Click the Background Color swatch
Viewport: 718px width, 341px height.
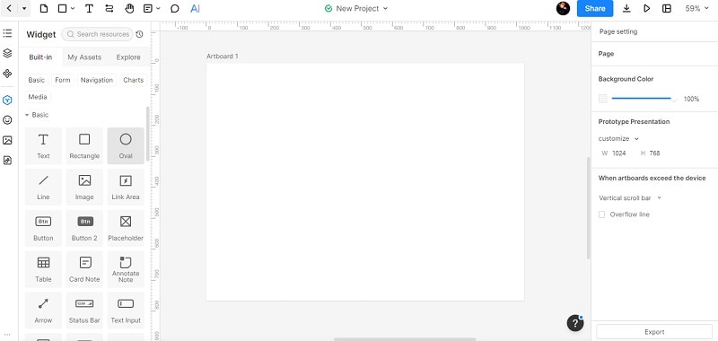(602, 99)
